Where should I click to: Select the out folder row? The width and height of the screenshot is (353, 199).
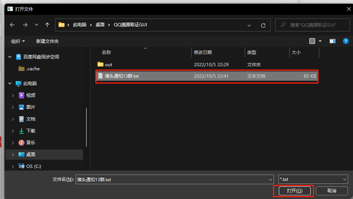pyautogui.click(x=207, y=64)
